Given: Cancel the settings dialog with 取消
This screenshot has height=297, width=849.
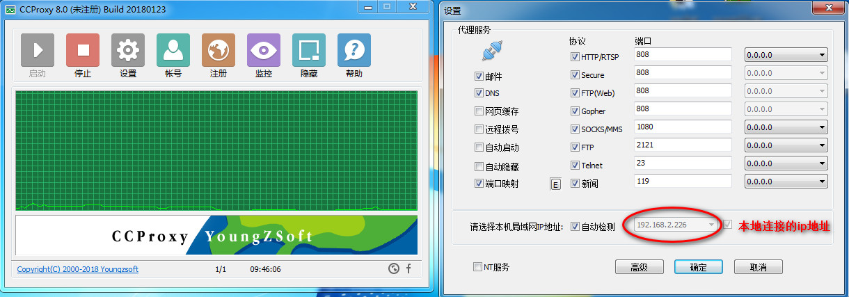Looking at the screenshot, I should coord(759,267).
